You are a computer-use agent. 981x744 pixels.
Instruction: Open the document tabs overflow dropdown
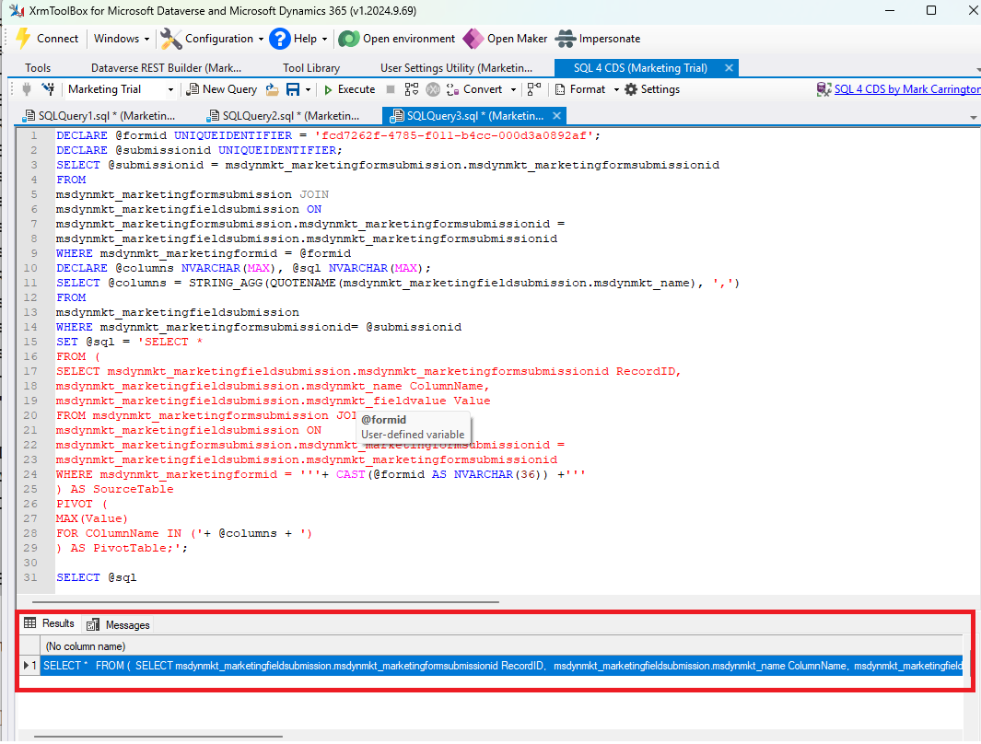click(973, 117)
